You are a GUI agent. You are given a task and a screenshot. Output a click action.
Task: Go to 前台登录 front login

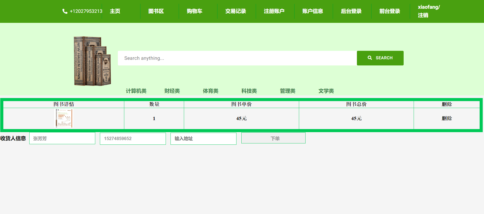tap(390, 11)
